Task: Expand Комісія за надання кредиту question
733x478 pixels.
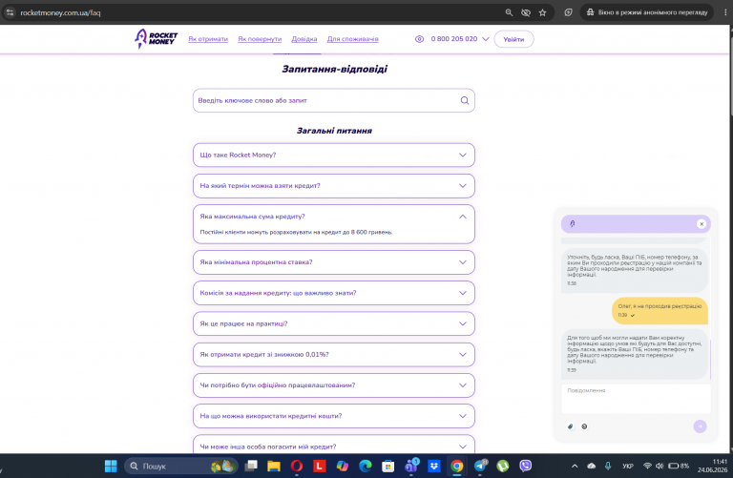Action: click(334, 294)
